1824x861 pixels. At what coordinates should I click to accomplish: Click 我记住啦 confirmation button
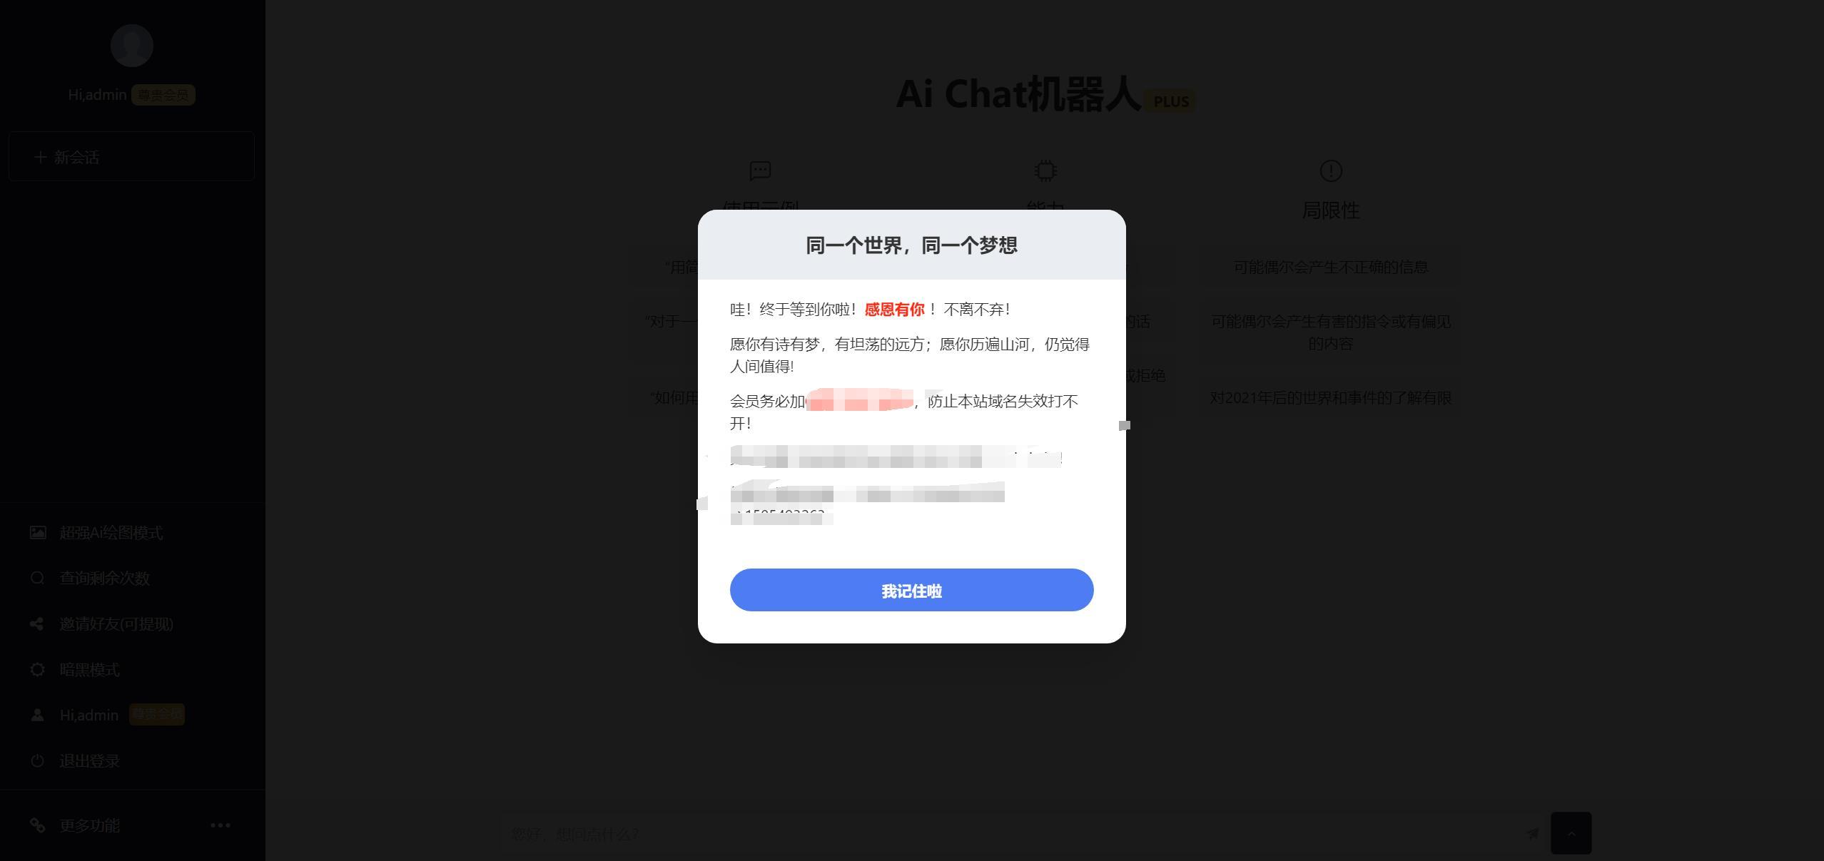[x=911, y=590]
